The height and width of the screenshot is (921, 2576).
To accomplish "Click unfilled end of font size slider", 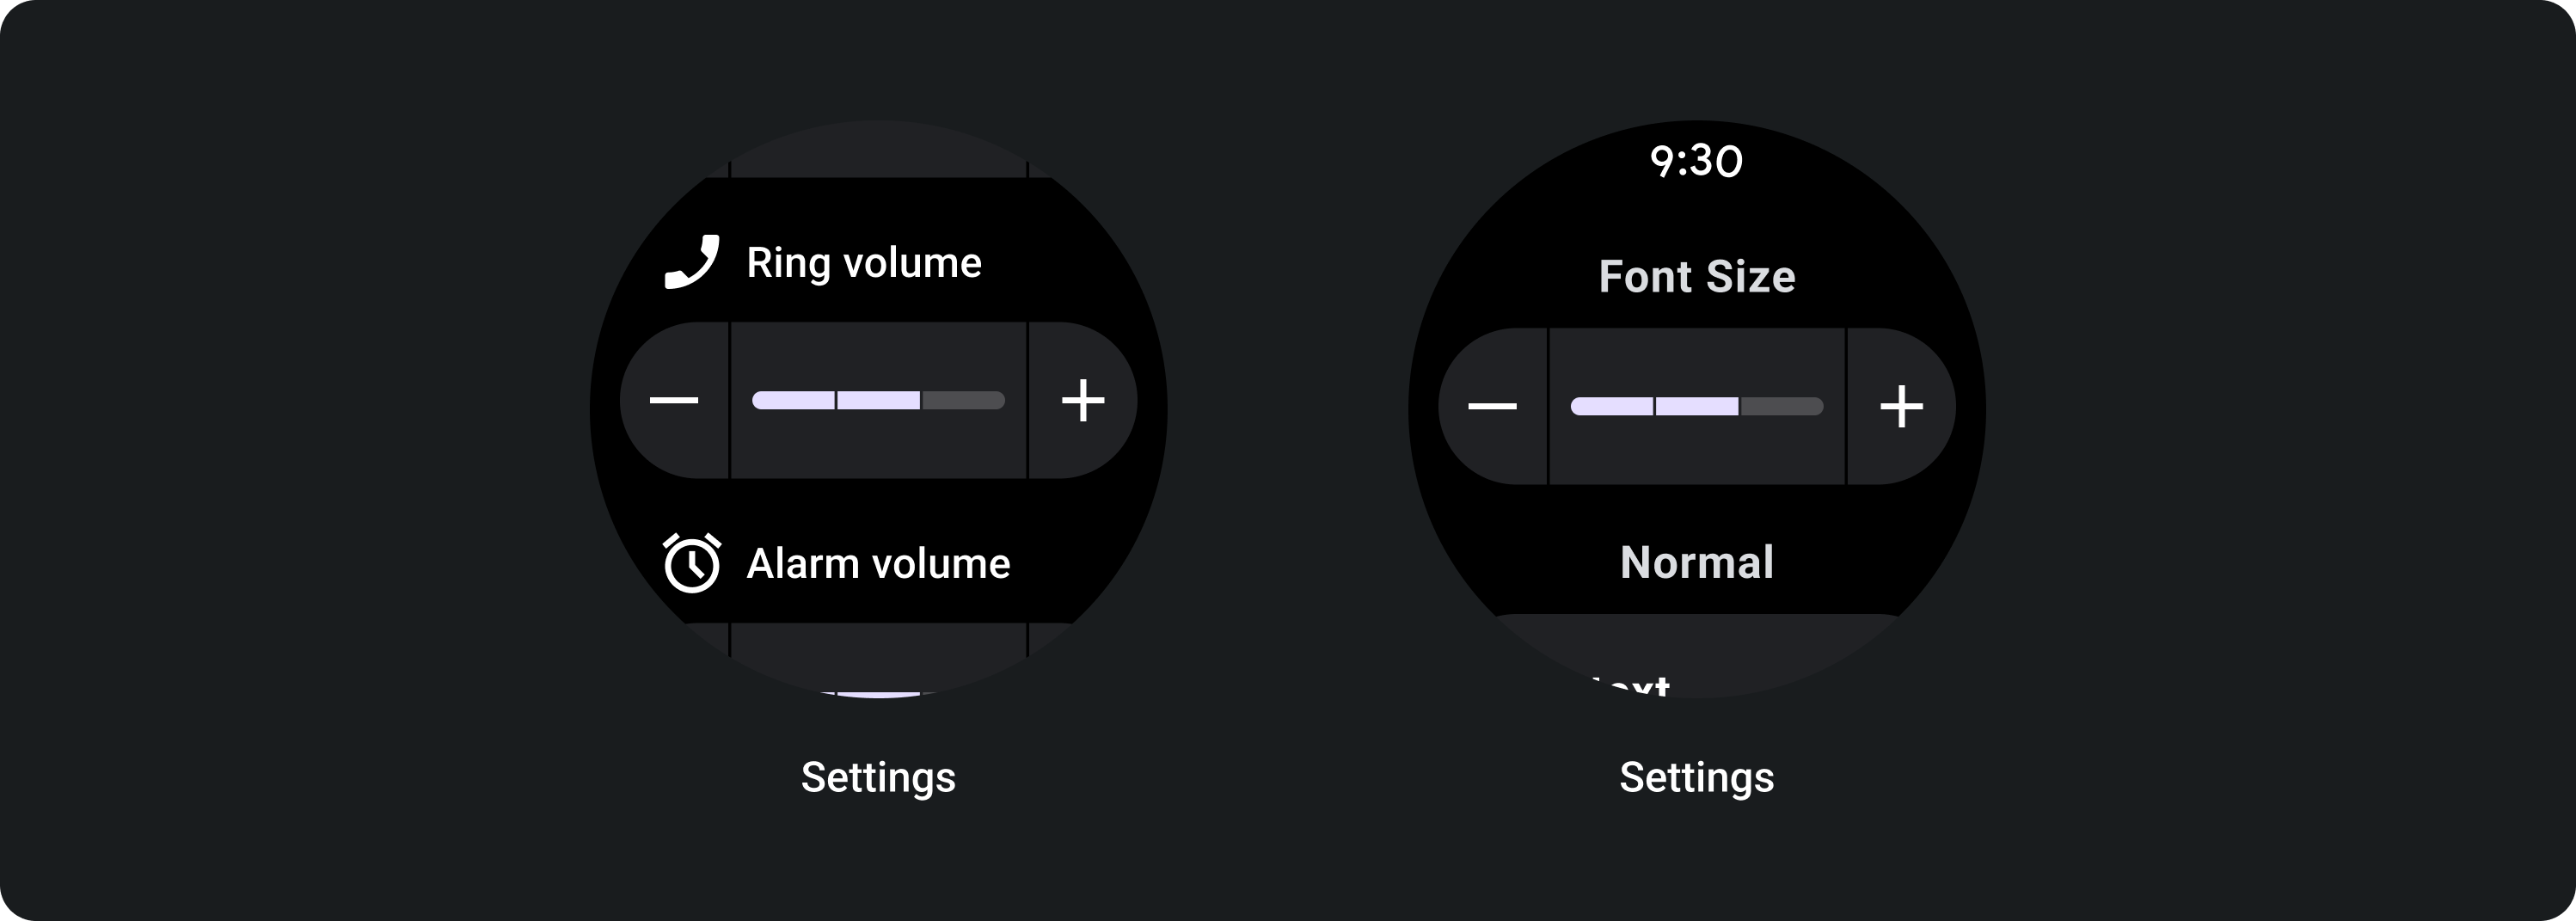I will [1781, 407].
